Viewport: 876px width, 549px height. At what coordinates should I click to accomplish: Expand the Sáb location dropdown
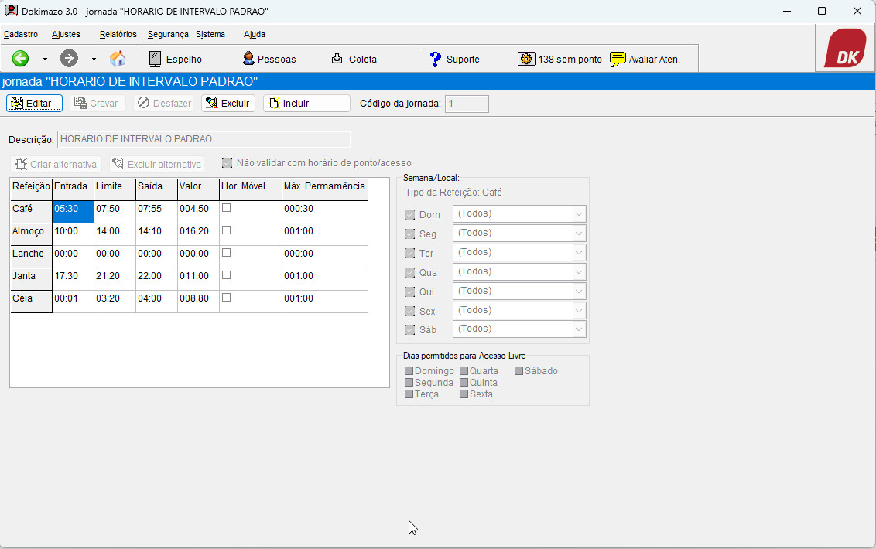578,329
